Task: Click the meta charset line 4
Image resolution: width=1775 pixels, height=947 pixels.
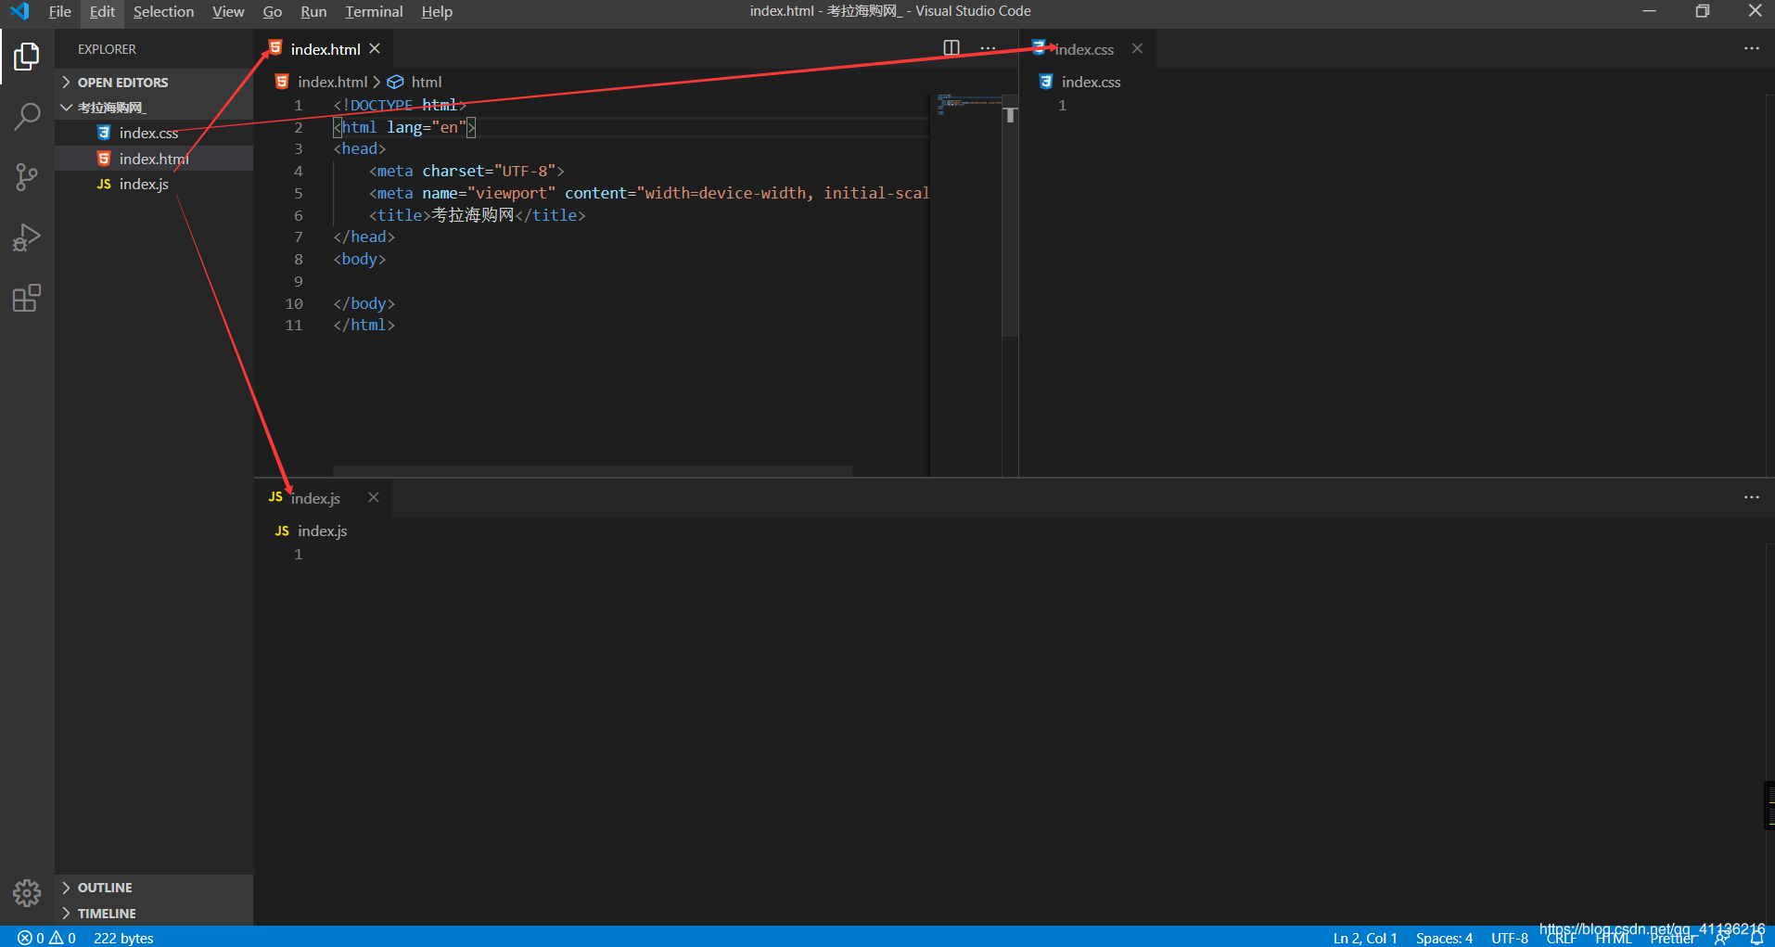Action: coord(466,171)
